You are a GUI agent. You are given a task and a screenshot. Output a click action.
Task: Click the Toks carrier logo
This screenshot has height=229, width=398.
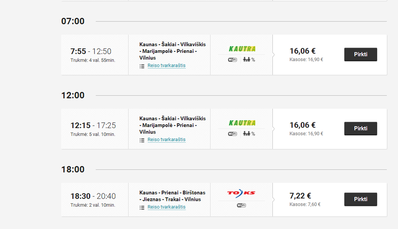click(x=241, y=193)
